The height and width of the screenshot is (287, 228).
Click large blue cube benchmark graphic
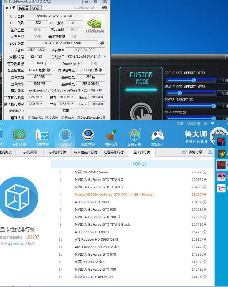click(x=17, y=197)
